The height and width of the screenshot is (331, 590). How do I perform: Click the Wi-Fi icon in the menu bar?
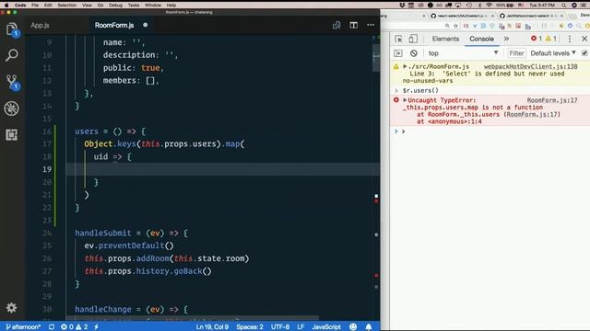(489, 6)
